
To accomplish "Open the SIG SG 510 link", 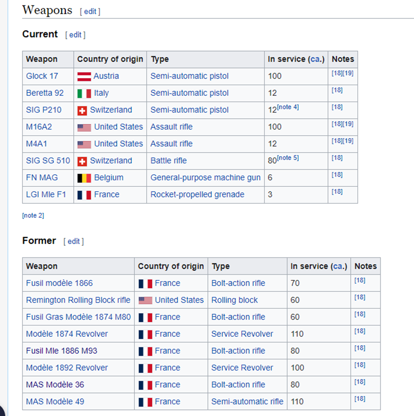I will coord(48,160).
